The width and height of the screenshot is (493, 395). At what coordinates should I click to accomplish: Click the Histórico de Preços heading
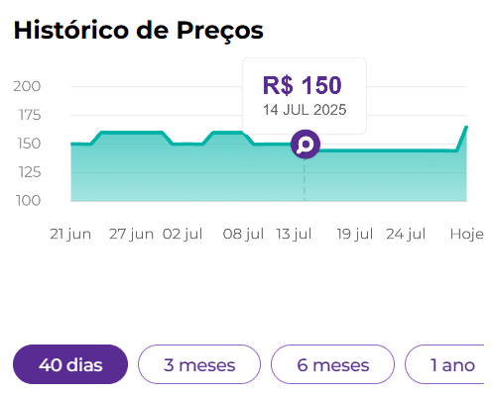click(x=139, y=31)
